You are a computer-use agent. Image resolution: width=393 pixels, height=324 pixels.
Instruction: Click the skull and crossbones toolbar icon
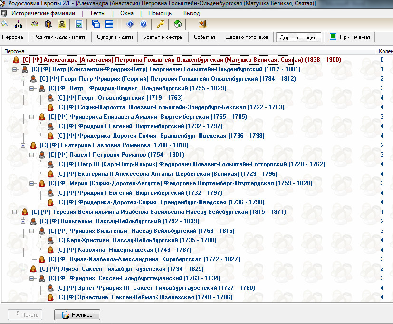click(x=62, y=24)
